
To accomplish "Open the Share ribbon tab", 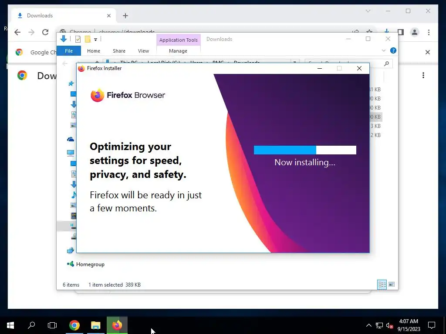I will [119, 51].
